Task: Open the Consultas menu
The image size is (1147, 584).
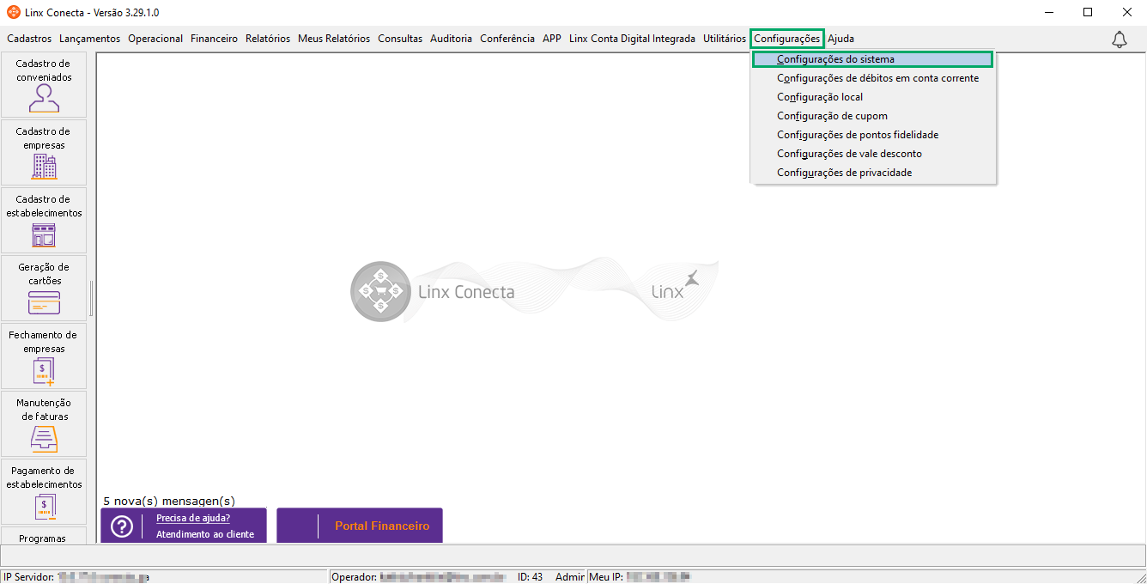Action: tap(400, 39)
